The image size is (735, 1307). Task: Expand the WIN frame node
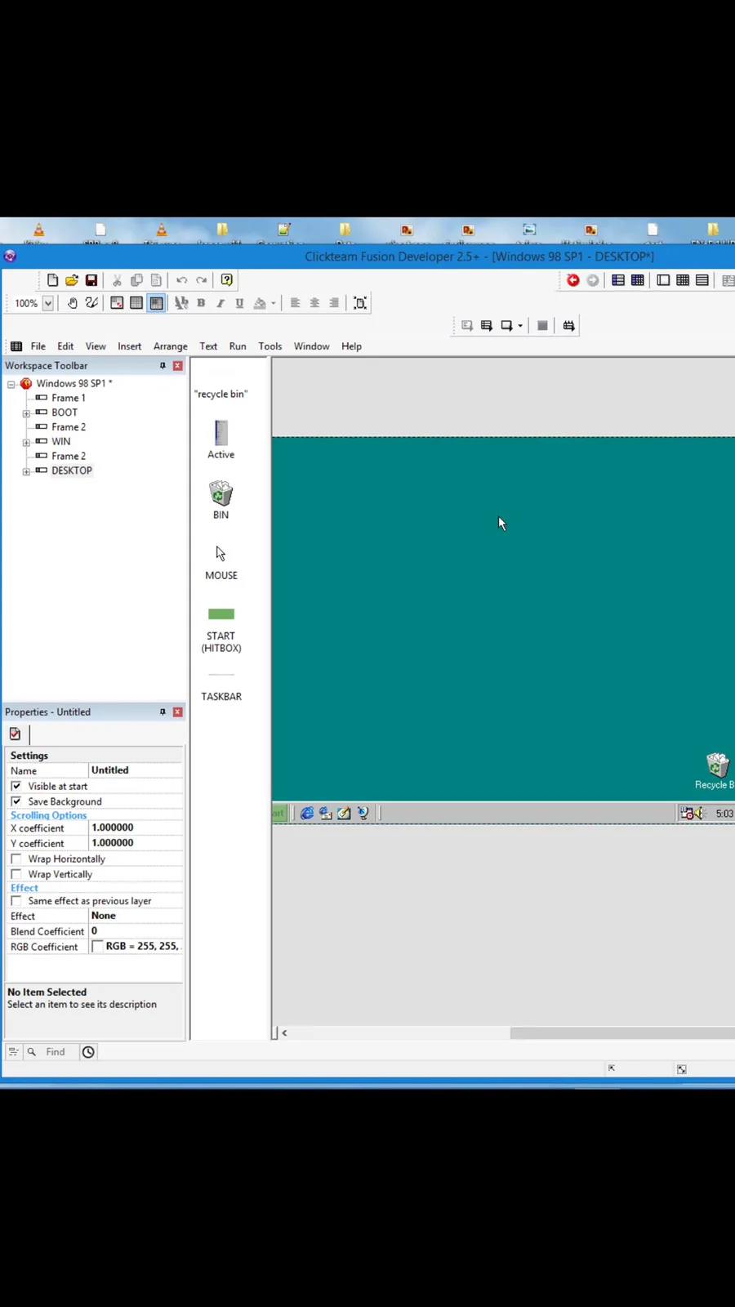tap(26, 442)
